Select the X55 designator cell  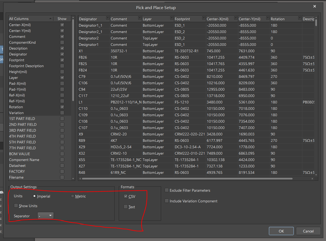point(94,160)
